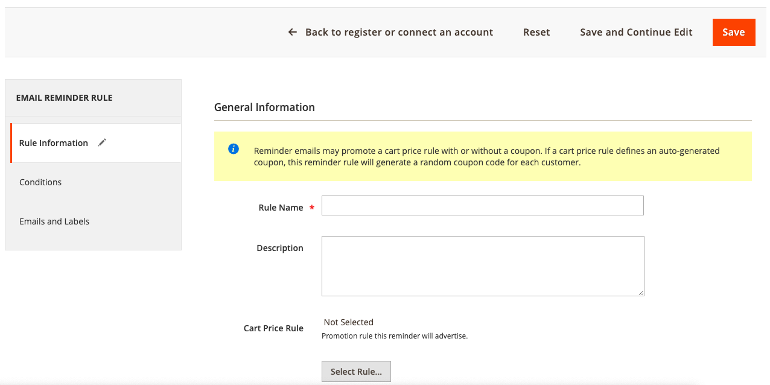Click the Rule Name field label
This screenshot has width=770, height=385.
pos(281,208)
